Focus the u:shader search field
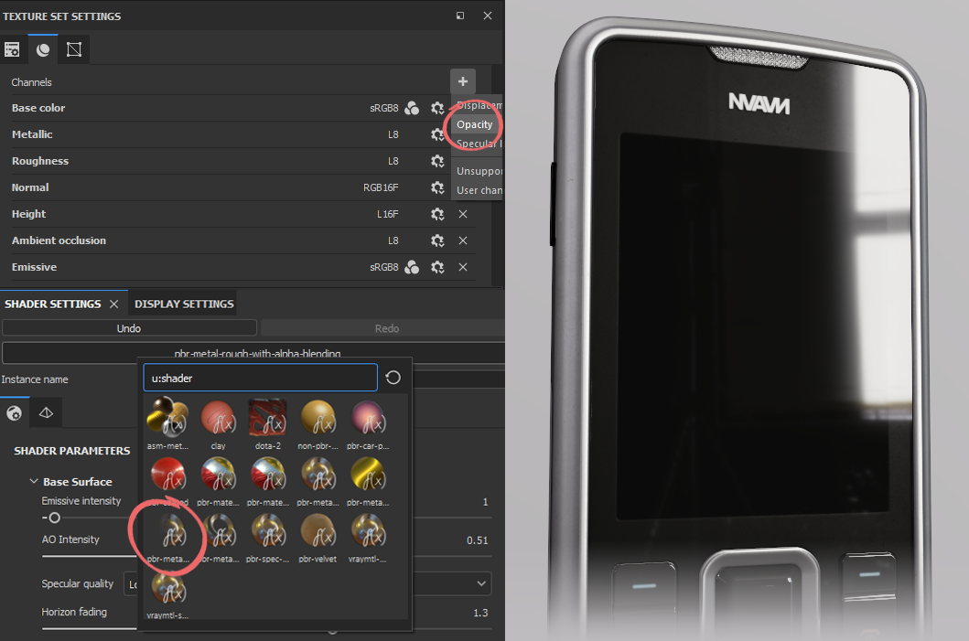 coord(260,378)
